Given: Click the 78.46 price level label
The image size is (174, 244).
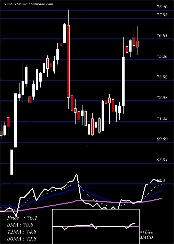Looking at the screenshot, I should coord(163,7).
